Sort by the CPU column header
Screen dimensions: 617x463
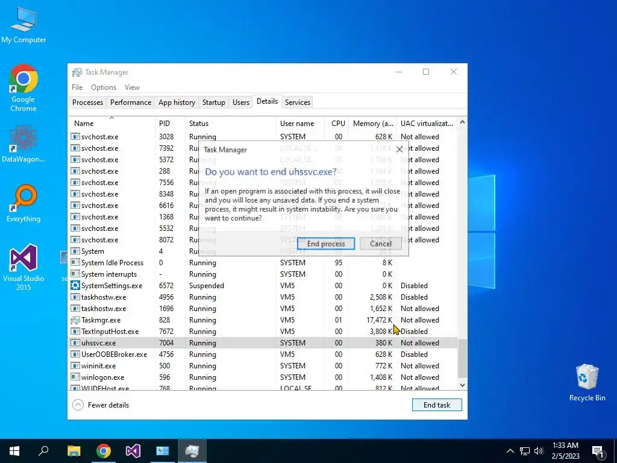coord(337,123)
